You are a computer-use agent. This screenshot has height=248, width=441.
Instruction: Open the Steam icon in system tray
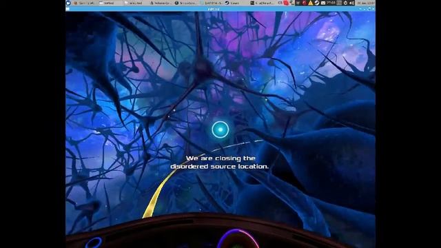point(317,3)
